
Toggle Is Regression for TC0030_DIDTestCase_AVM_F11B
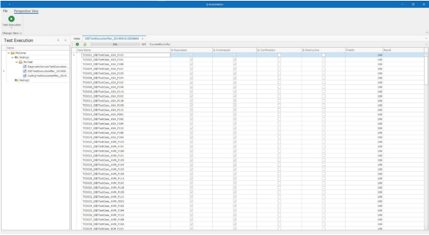191,188
